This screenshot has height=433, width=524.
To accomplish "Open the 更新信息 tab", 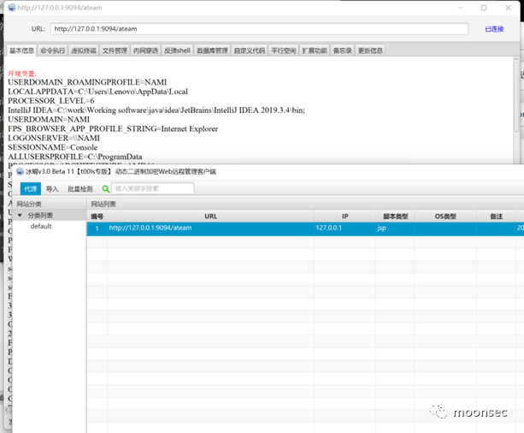I will click(370, 50).
